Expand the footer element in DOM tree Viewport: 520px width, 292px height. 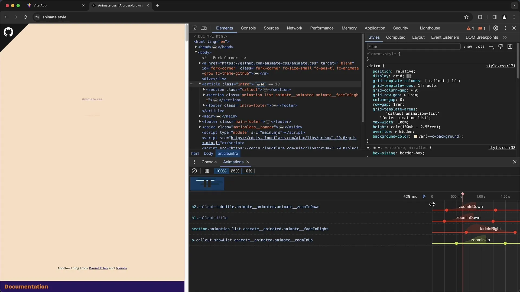pyautogui.click(x=199, y=122)
